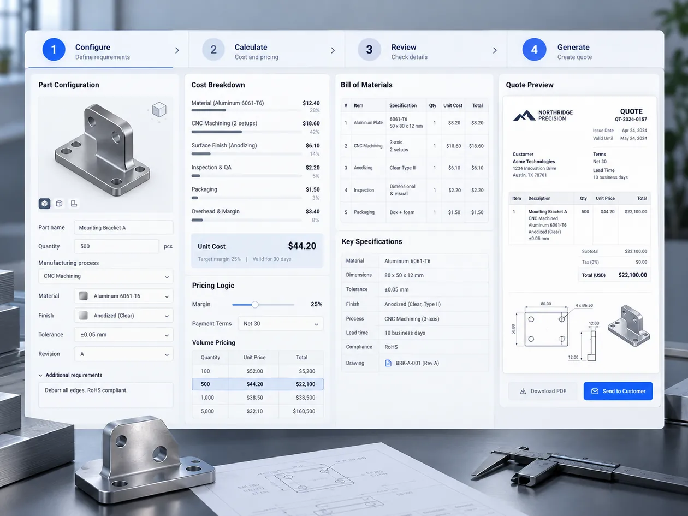
Task: Click the chevron arrow after Configure step
Action: [x=177, y=50]
